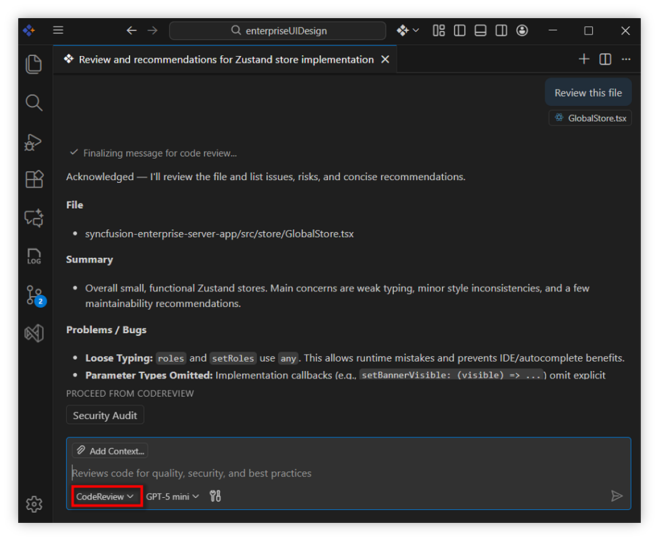Click the send message arrow icon
This screenshot has width=659, height=541.
click(x=617, y=495)
